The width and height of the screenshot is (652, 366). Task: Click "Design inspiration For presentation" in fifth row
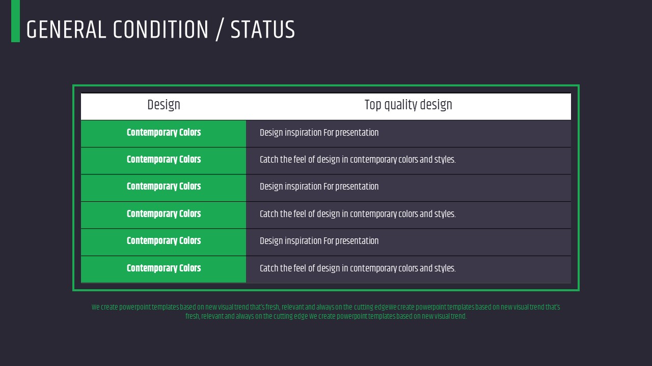(319, 241)
